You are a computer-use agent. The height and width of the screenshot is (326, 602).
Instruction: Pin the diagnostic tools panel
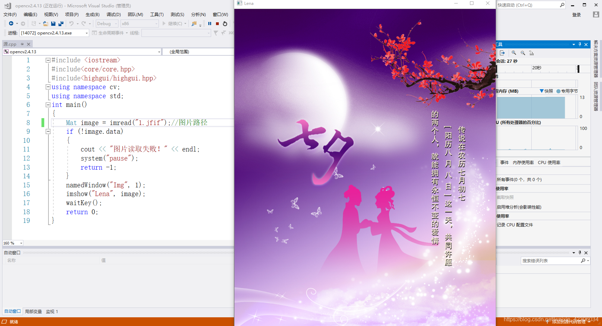point(580,44)
